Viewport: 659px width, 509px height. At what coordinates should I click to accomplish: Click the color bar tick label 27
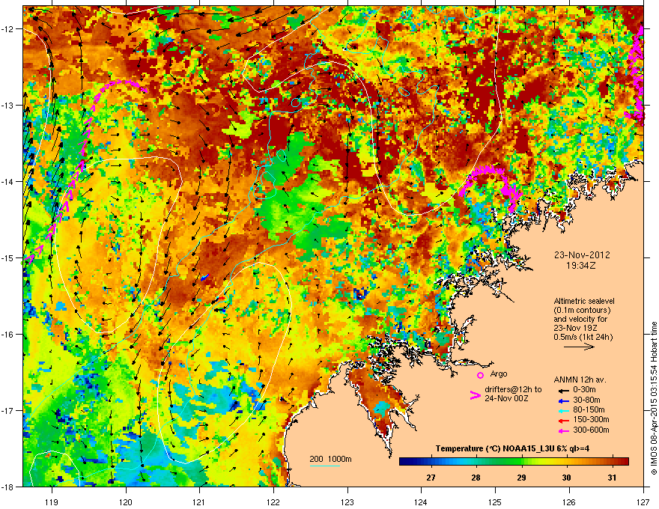[431, 478]
